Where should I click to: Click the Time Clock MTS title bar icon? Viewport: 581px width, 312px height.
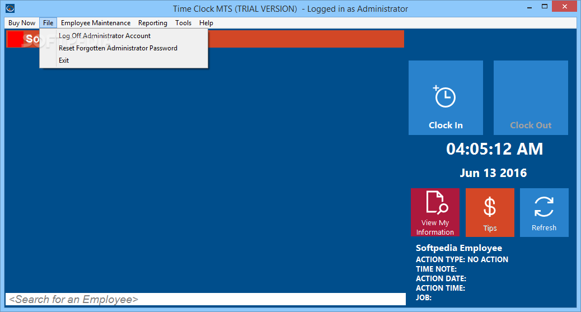[10, 8]
